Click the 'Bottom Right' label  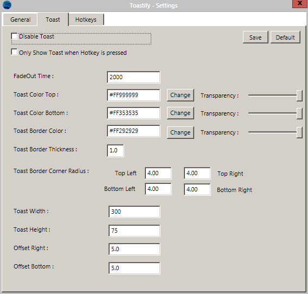coord(234,190)
